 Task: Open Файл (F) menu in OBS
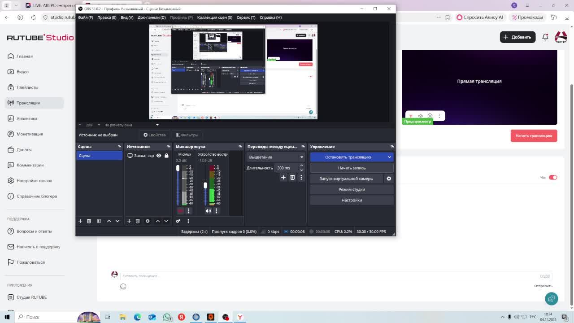point(85,17)
